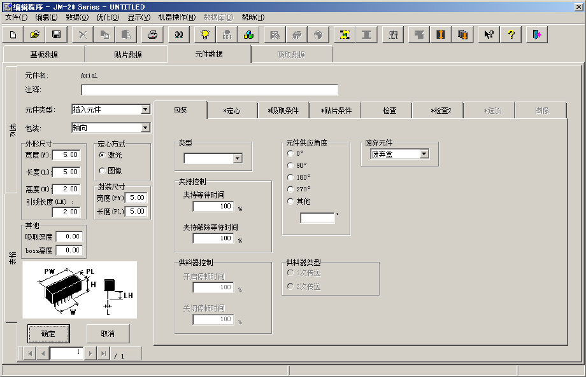586x377 pixels.
Task: Switch to the 贴片数据 tab
Action: 127,55
